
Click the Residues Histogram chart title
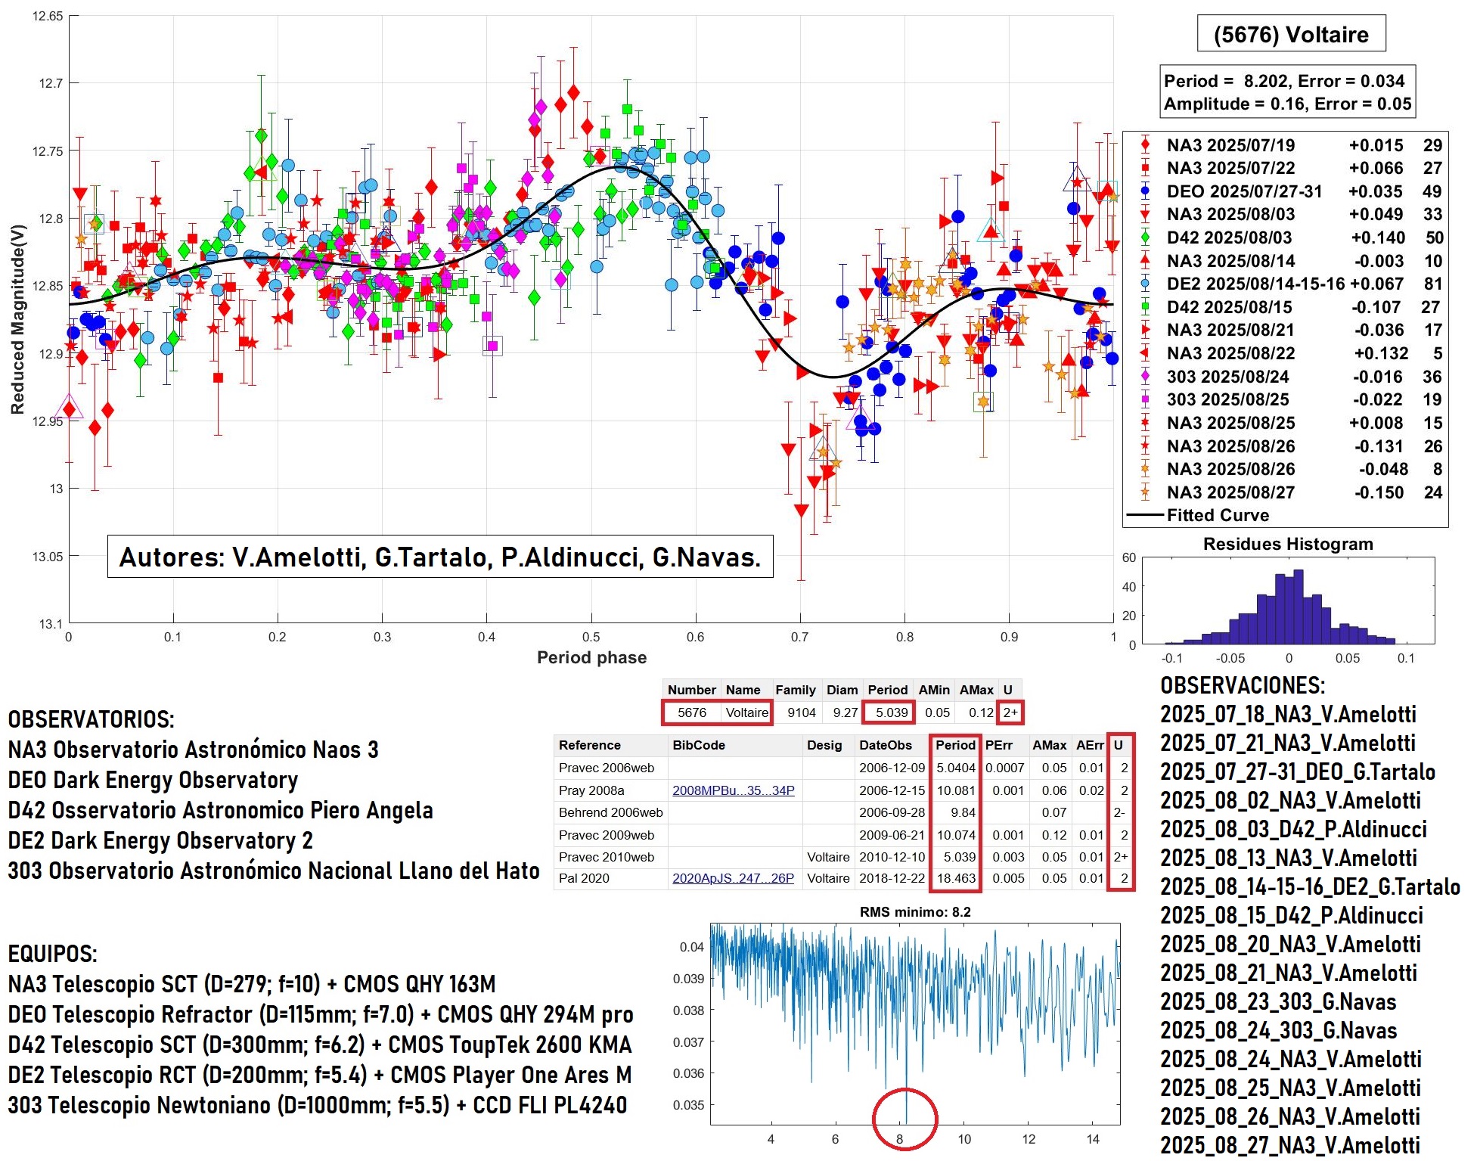point(1287,544)
